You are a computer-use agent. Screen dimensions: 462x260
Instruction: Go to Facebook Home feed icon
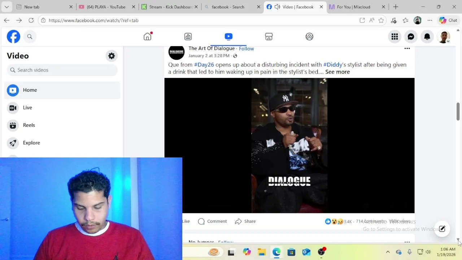pos(147,36)
